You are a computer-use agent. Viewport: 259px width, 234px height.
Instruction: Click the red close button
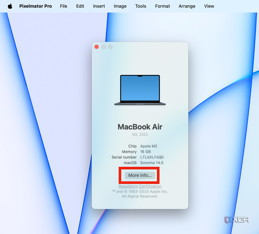click(96, 47)
